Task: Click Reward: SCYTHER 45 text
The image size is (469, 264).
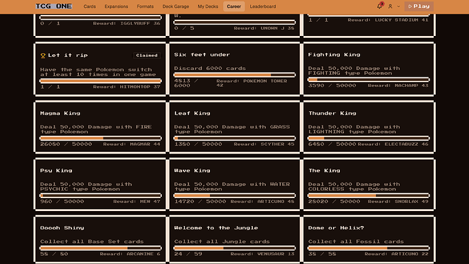Action: 264,145
